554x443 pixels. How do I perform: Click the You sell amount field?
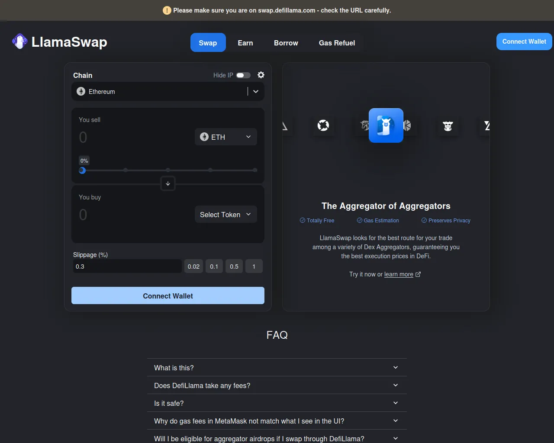134,137
